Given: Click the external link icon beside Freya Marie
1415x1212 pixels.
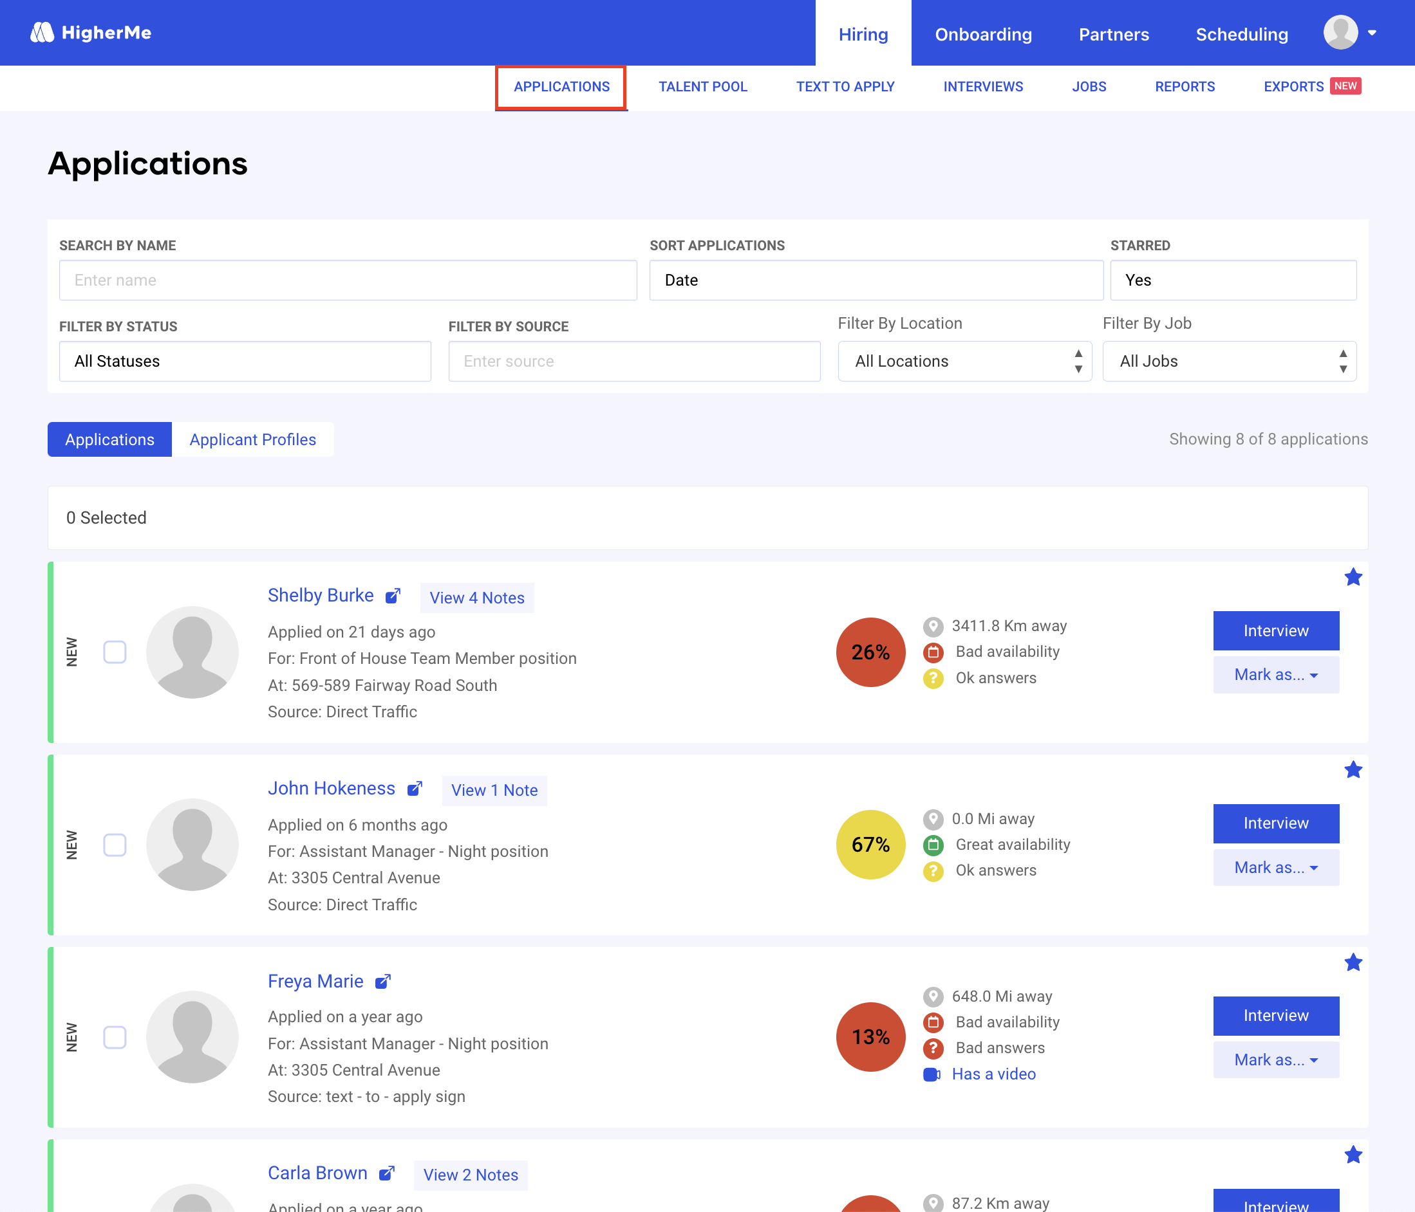Looking at the screenshot, I should (x=382, y=981).
